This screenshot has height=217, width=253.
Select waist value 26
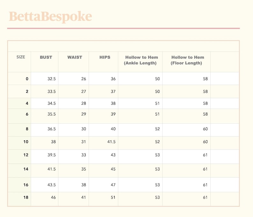point(83,79)
